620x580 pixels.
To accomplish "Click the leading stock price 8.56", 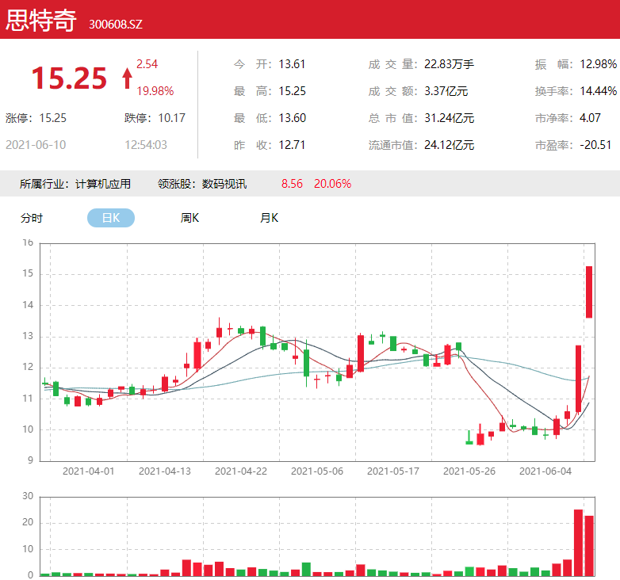I will pyautogui.click(x=292, y=184).
